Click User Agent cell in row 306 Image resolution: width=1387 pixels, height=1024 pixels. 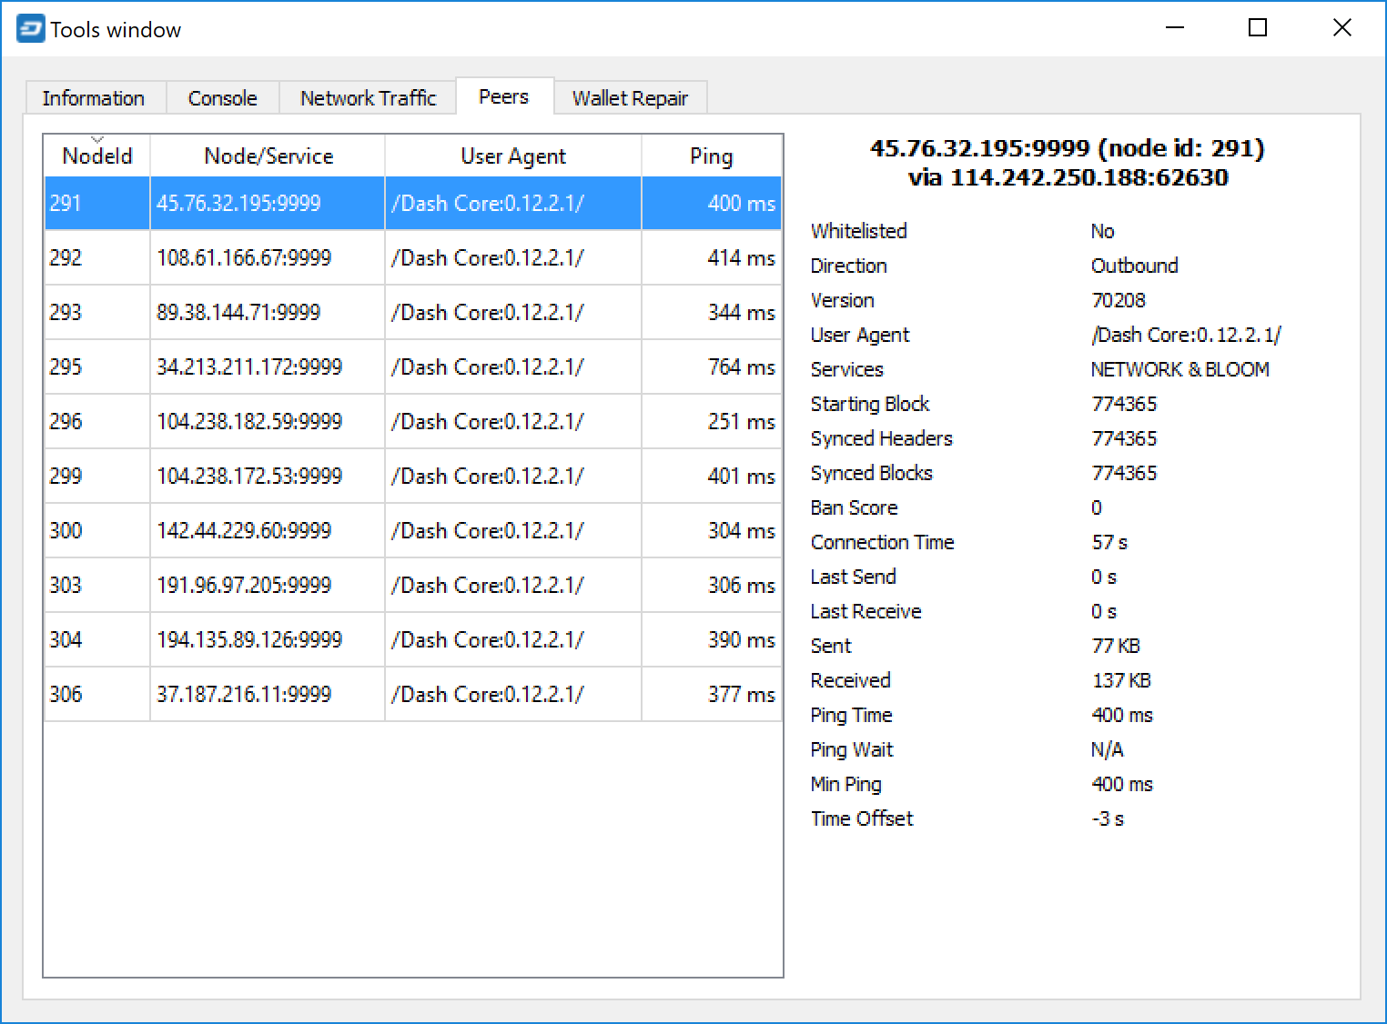[x=513, y=694]
